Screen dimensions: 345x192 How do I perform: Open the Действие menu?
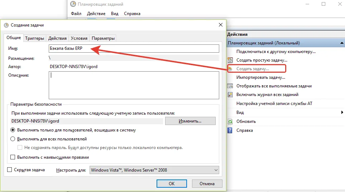pos(96,14)
